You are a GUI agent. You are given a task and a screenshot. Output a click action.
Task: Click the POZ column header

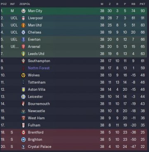point(4,4)
